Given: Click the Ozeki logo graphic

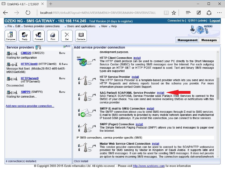Looking at the screenshot, I should point(201,30).
